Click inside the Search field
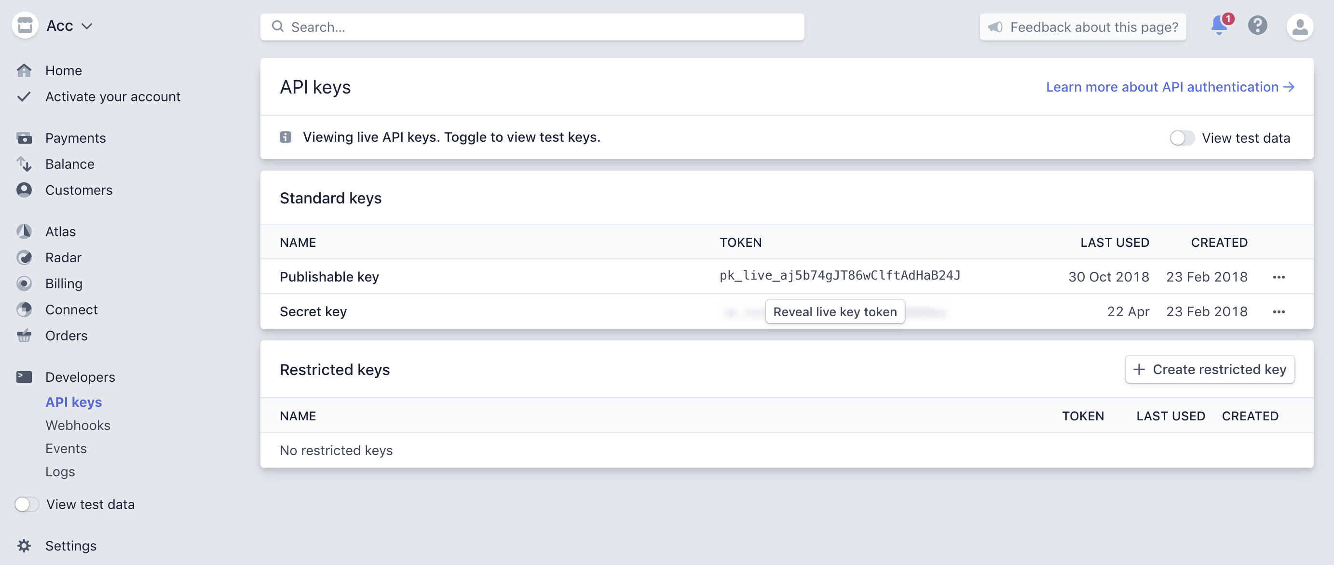1334x565 pixels. coord(532,27)
